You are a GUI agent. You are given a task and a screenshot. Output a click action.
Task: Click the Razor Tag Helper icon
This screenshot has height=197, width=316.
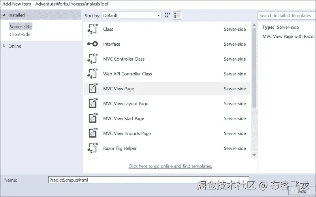(x=92, y=148)
